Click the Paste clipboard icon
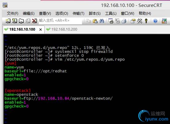170x124 pixels. pyautogui.click(x=95, y=21)
